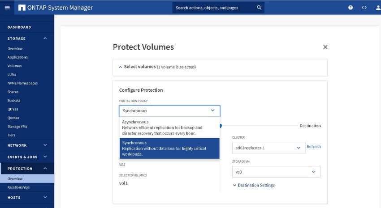Collapse the Storage section chevron
Viewport: 381px width, 208px height.
[45, 38]
